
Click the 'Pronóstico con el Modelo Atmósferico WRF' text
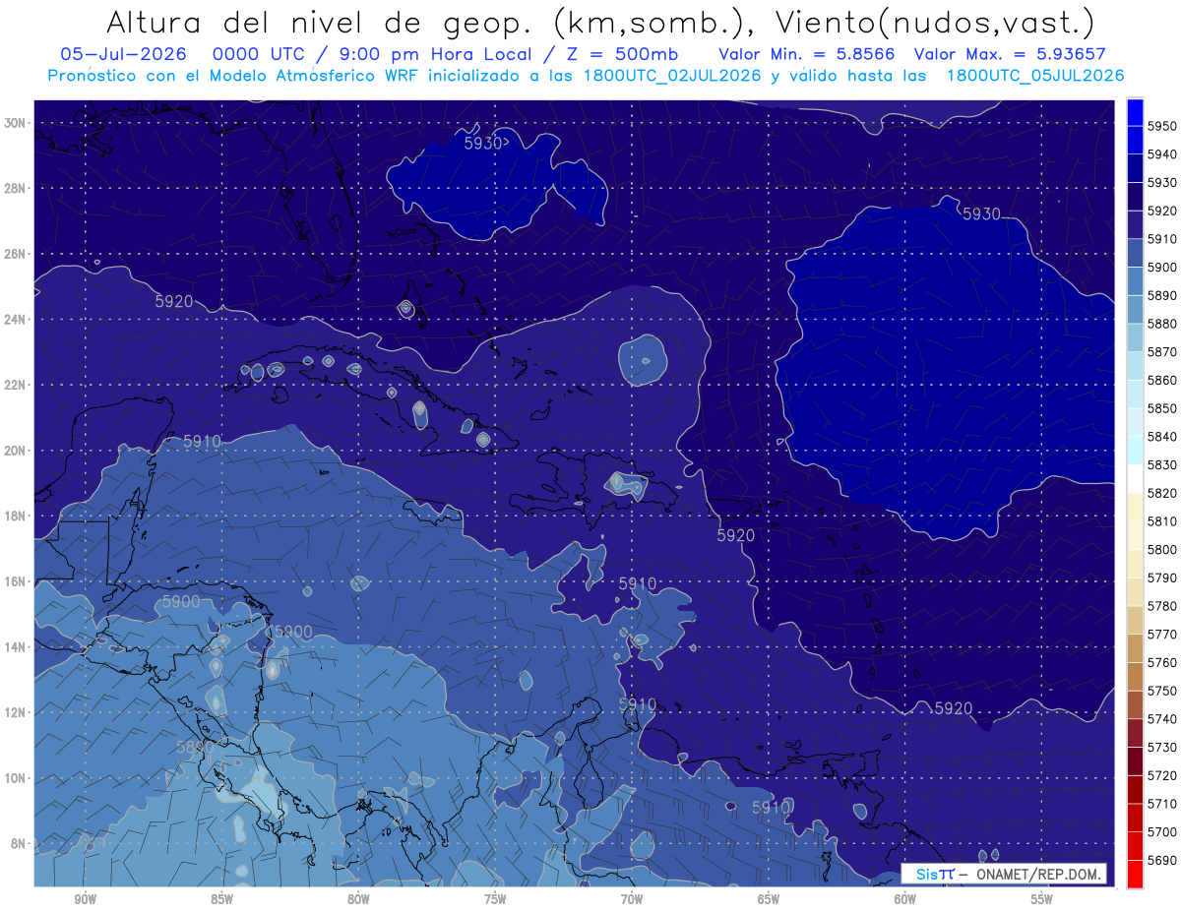pos(235,75)
